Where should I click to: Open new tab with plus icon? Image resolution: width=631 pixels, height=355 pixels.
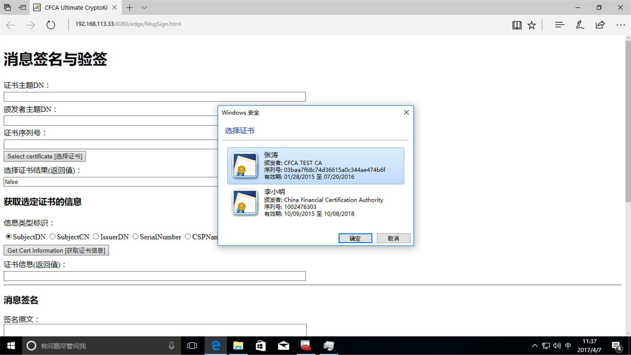130,7
